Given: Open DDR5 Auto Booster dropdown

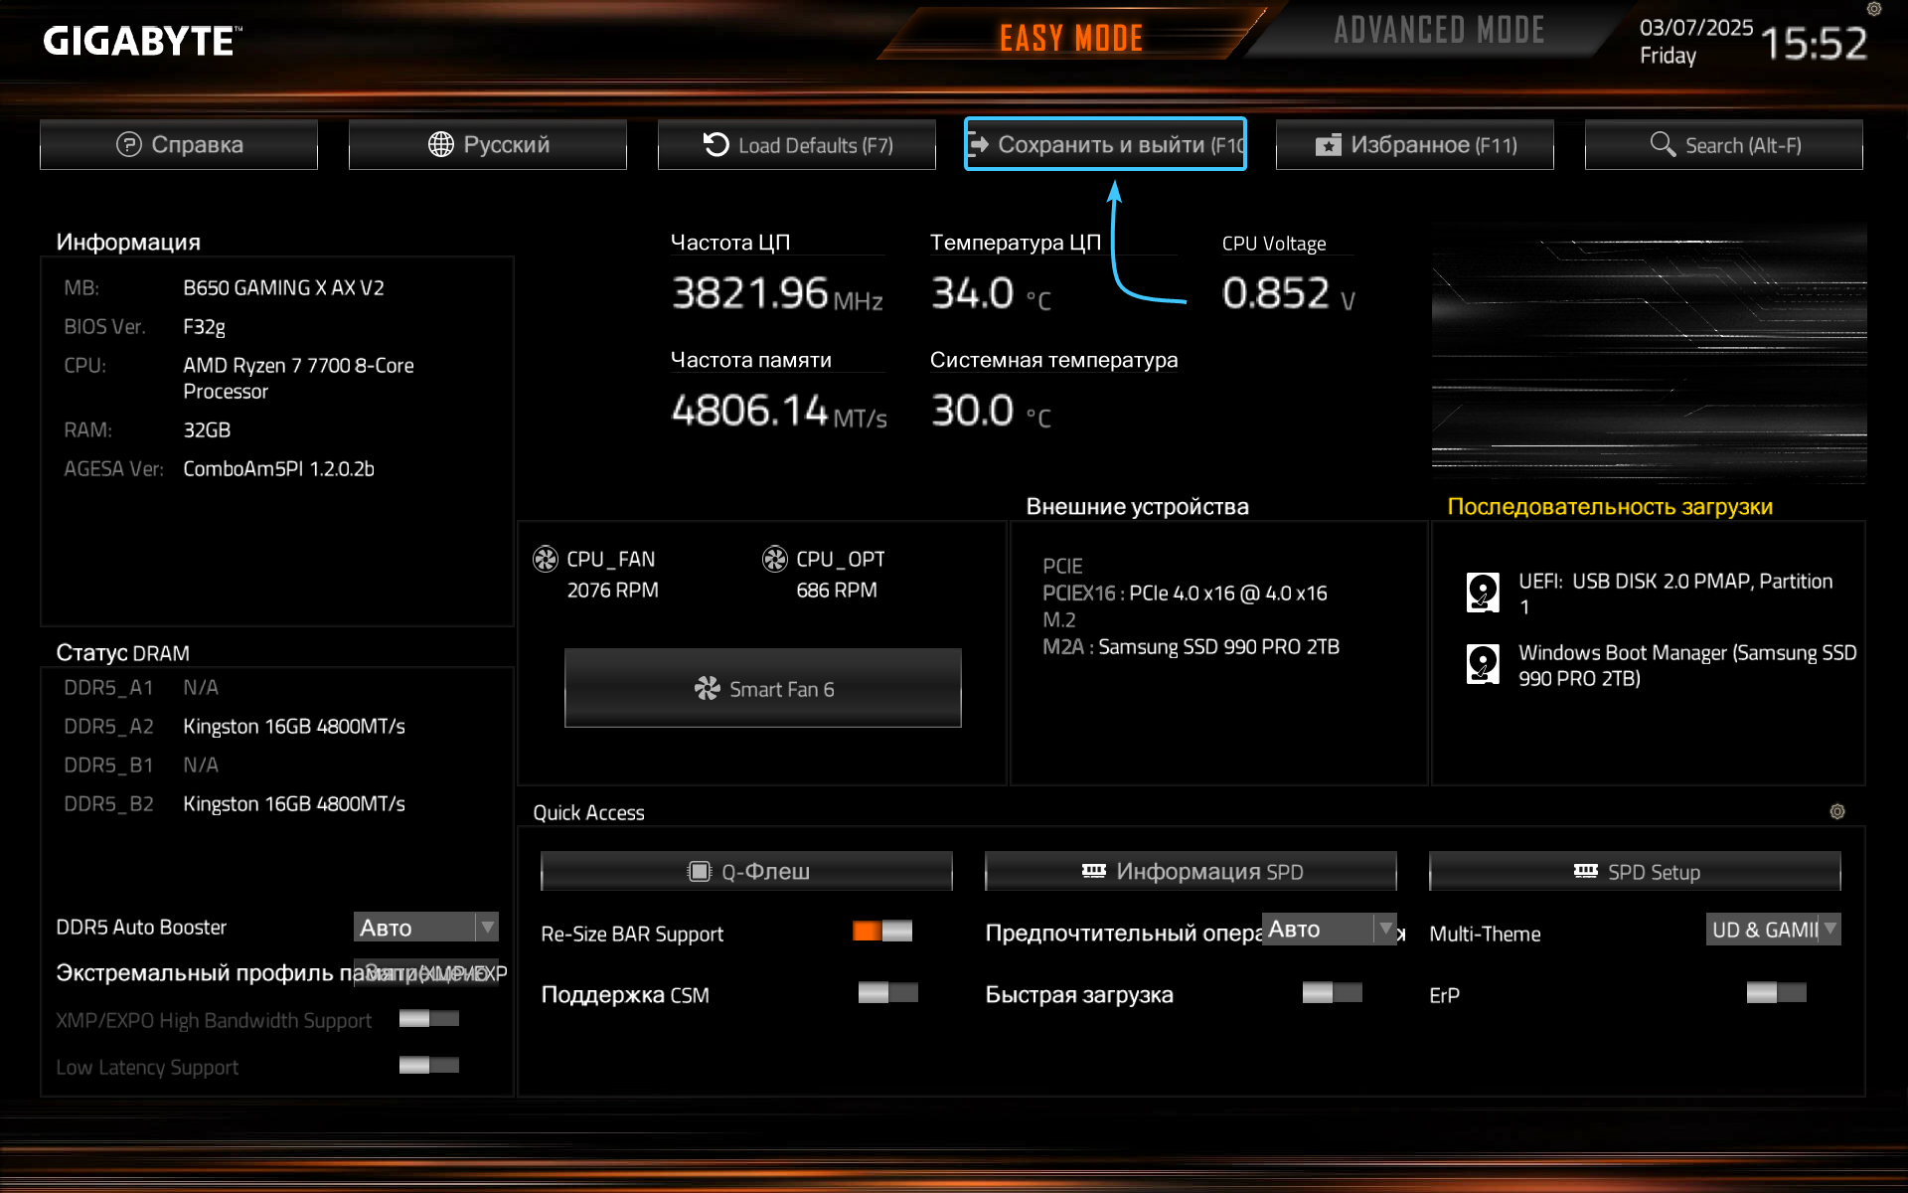Looking at the screenshot, I should (x=426, y=927).
